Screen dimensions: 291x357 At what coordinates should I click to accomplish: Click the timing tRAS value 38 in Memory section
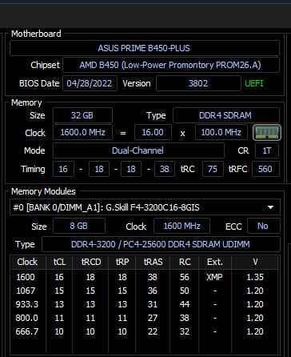(x=165, y=169)
